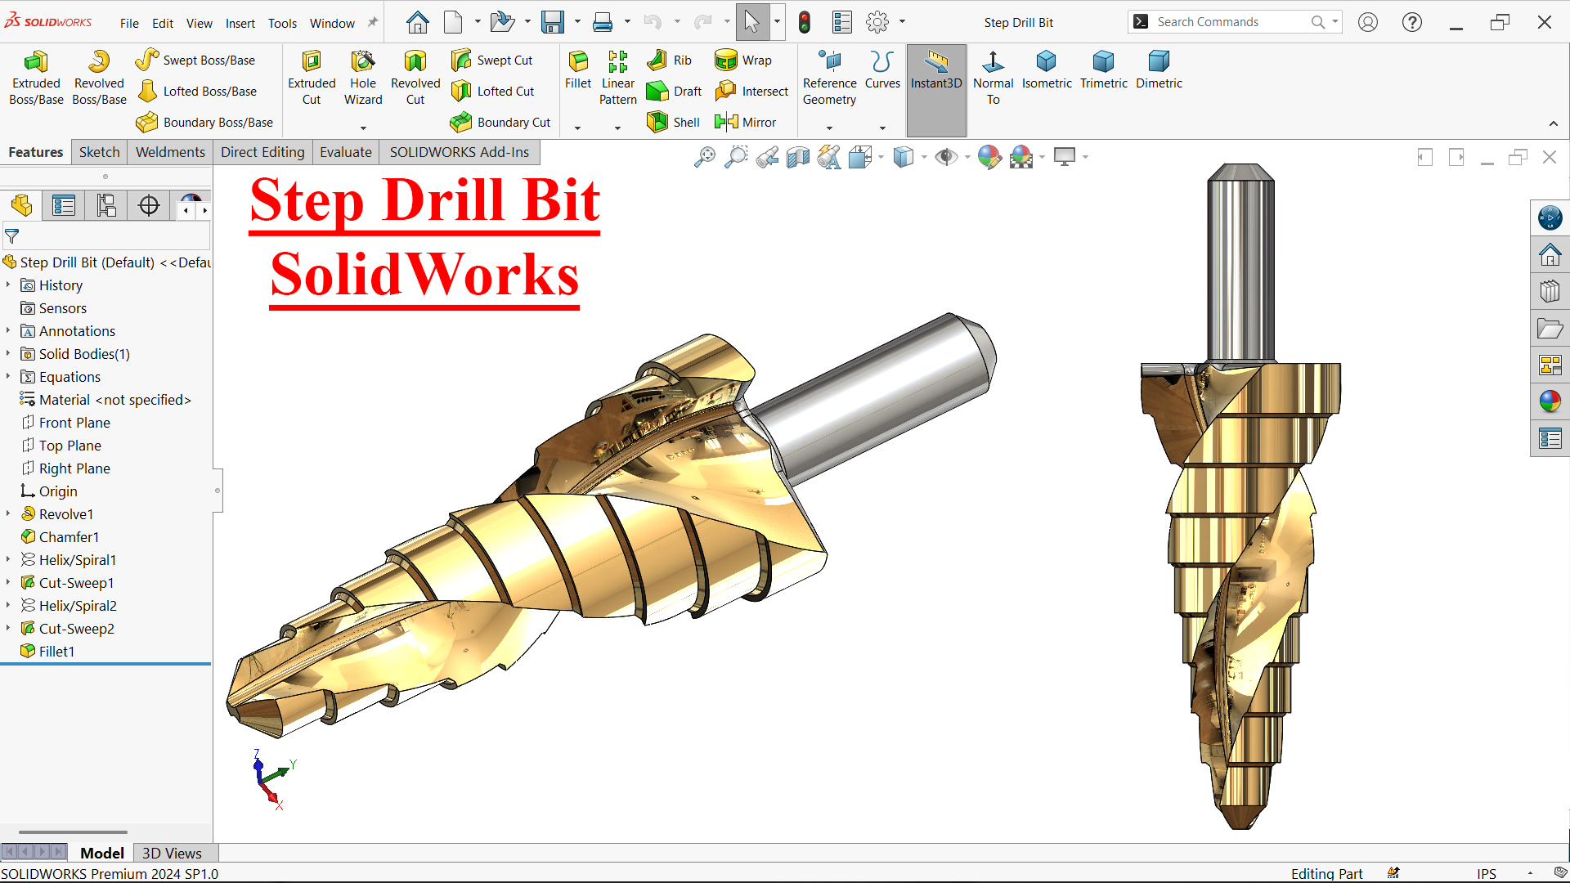
Task: Click the Lofted Cut tool
Action: pos(492,91)
